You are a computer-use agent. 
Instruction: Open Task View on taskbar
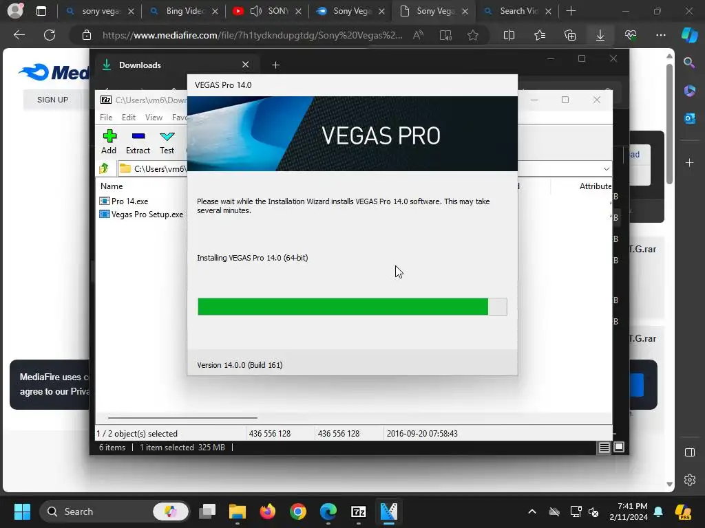point(207,511)
